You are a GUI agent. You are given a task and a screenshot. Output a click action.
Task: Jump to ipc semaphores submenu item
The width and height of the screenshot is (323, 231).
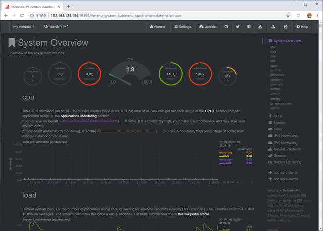coord(281,103)
